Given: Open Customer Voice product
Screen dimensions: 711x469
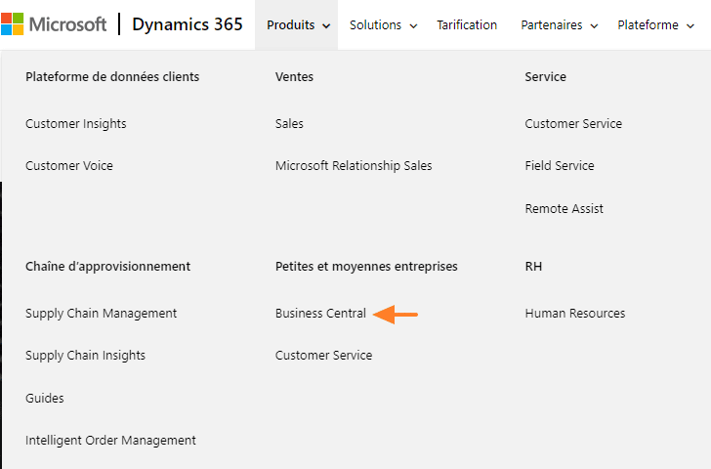Looking at the screenshot, I should [x=69, y=166].
